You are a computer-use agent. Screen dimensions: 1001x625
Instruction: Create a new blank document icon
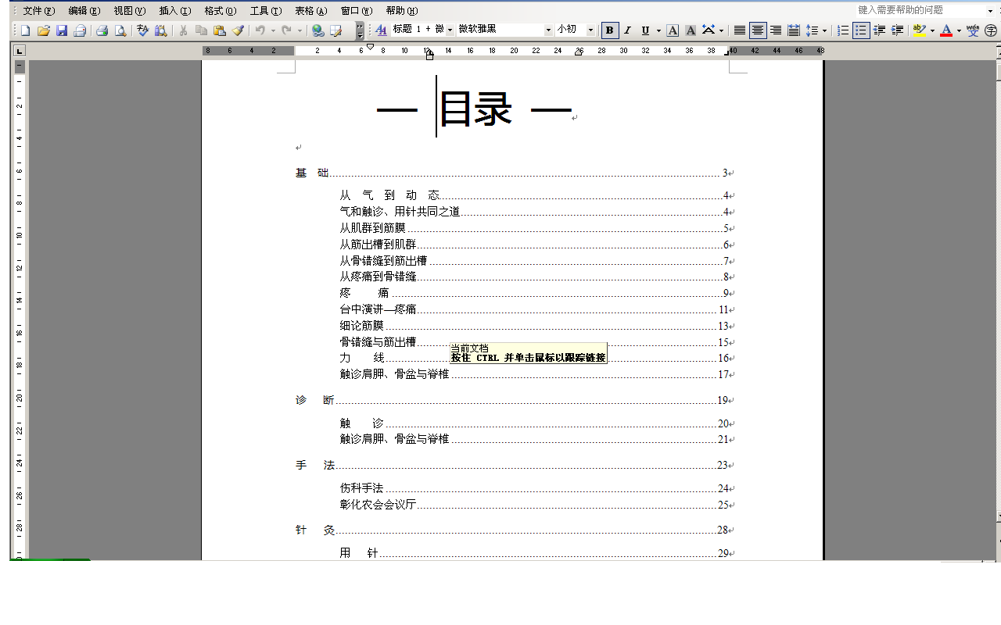(25, 30)
